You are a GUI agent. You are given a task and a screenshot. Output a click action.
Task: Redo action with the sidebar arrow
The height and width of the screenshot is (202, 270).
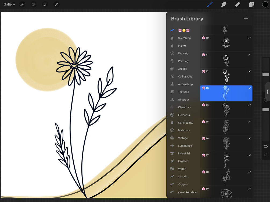(x=266, y=155)
